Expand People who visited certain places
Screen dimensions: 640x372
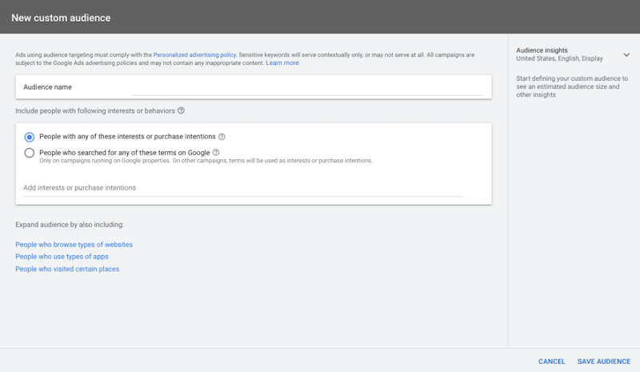click(67, 269)
